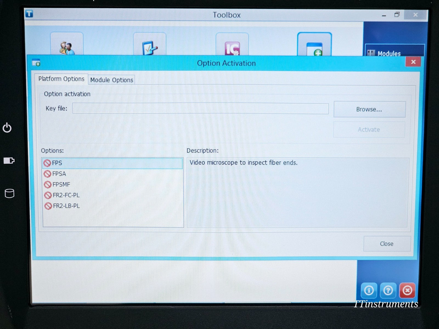
Task: Select the FR2-LB-PL option
Action: (x=66, y=206)
